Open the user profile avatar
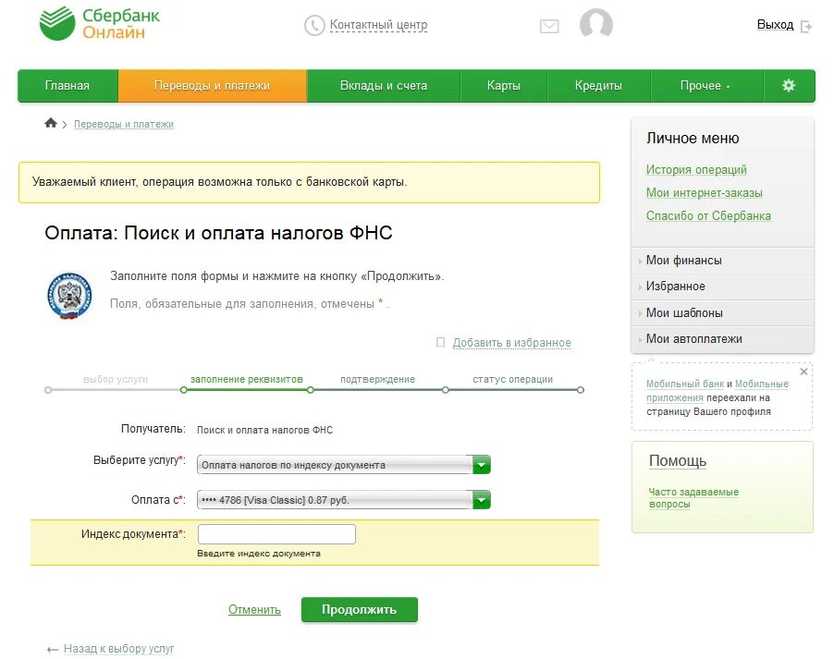The width and height of the screenshot is (834, 659). [x=595, y=23]
